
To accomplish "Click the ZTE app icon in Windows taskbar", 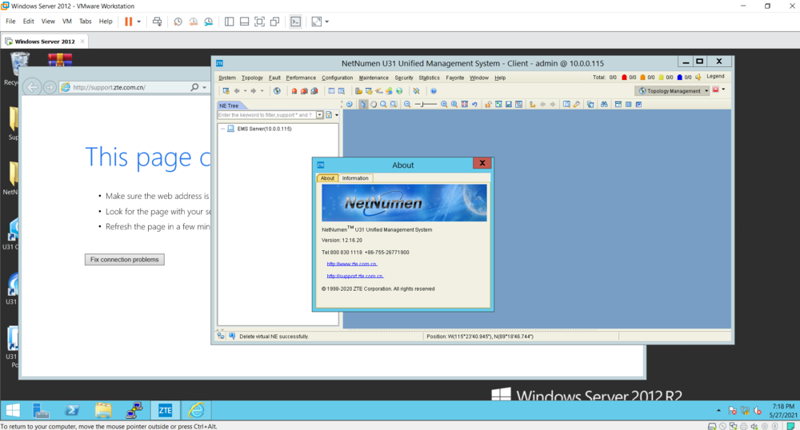I will pos(165,410).
